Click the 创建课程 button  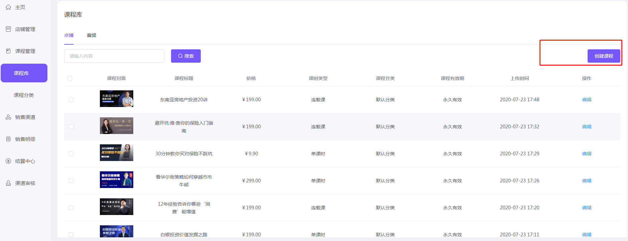pos(604,56)
